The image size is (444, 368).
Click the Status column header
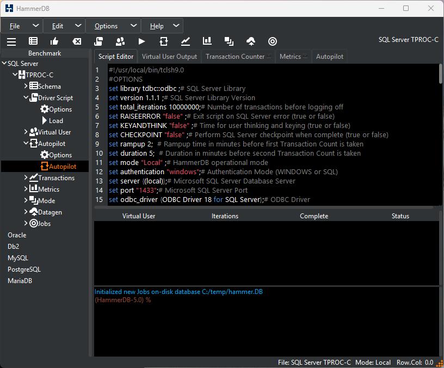[x=400, y=216]
